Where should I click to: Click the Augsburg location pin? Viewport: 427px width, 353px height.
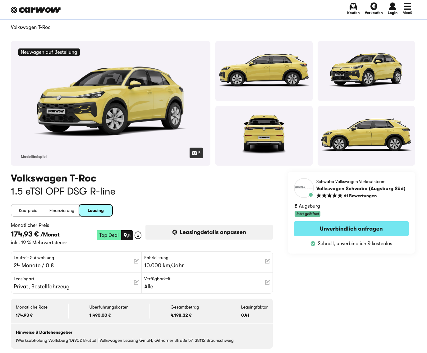pyautogui.click(x=296, y=206)
